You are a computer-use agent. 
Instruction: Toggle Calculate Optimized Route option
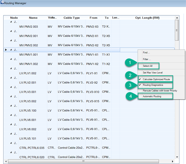click(156, 79)
